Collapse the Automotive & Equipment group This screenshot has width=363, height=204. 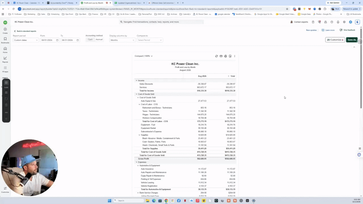[x=138, y=166]
